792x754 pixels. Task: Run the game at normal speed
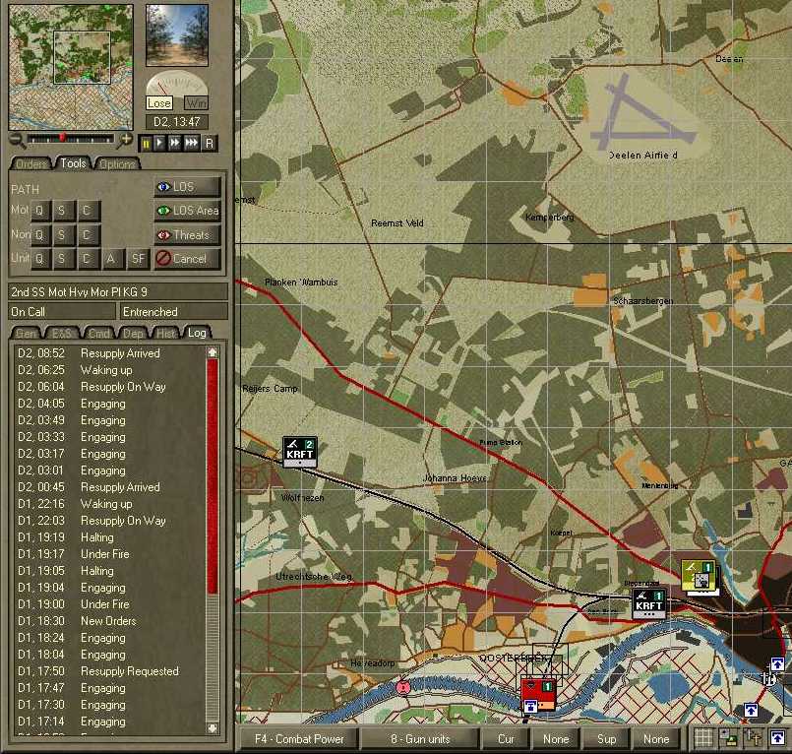tap(159, 144)
